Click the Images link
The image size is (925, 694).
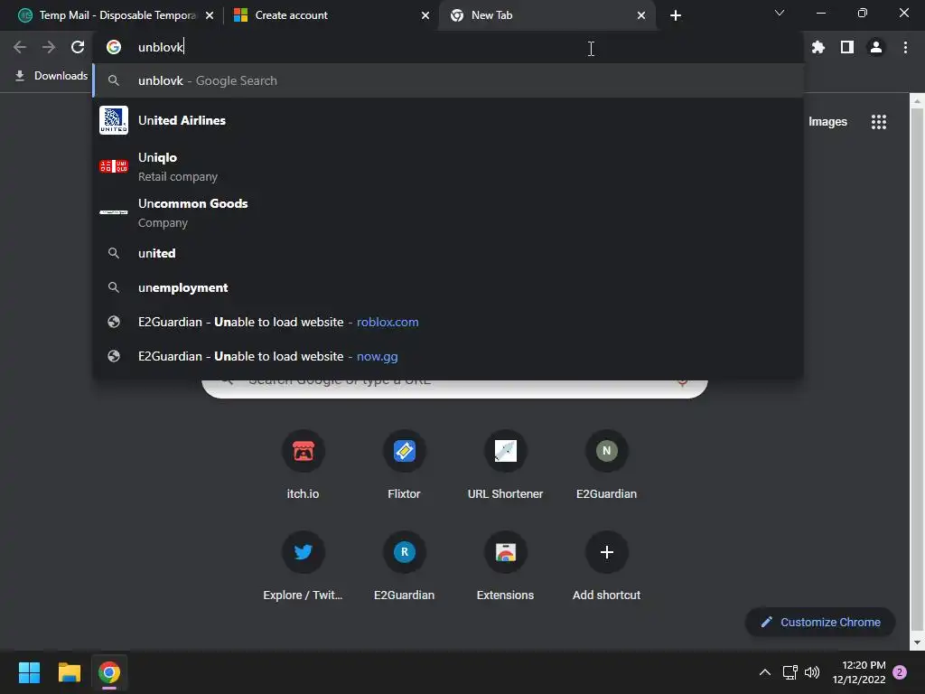(827, 122)
